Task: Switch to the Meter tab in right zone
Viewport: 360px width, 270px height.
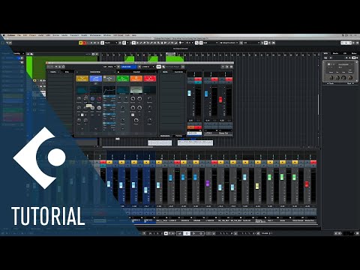Action: [354, 53]
